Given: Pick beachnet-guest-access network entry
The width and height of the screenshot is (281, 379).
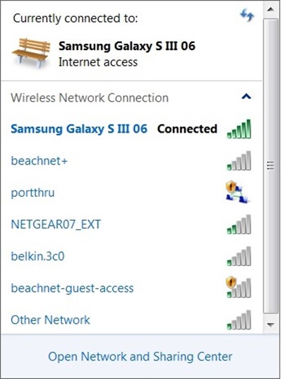Looking at the screenshot, I should (131, 288).
